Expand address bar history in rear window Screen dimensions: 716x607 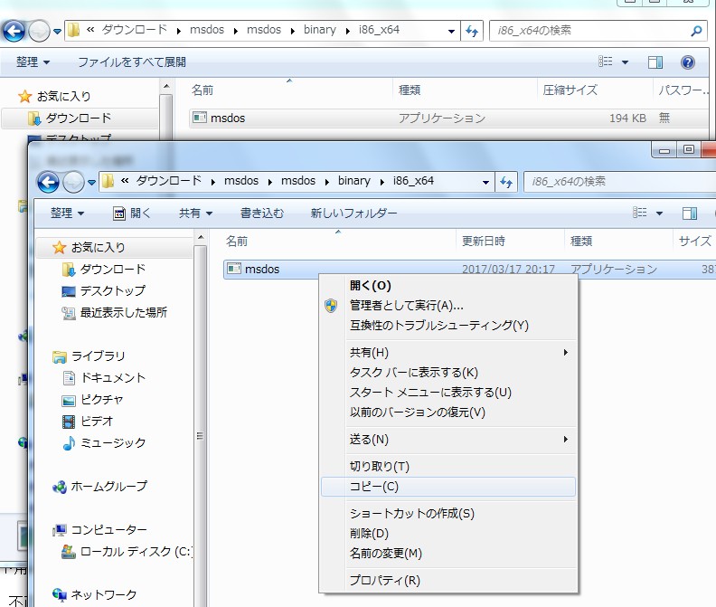451,31
